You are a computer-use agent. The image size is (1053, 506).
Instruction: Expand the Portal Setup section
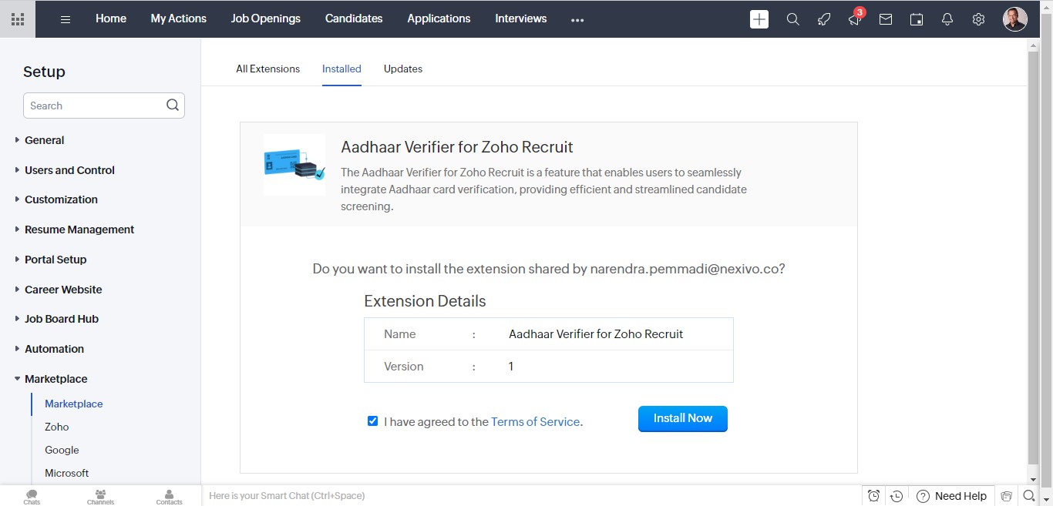coord(50,260)
